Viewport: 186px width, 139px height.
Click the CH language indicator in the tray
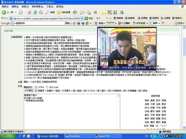click(146, 136)
